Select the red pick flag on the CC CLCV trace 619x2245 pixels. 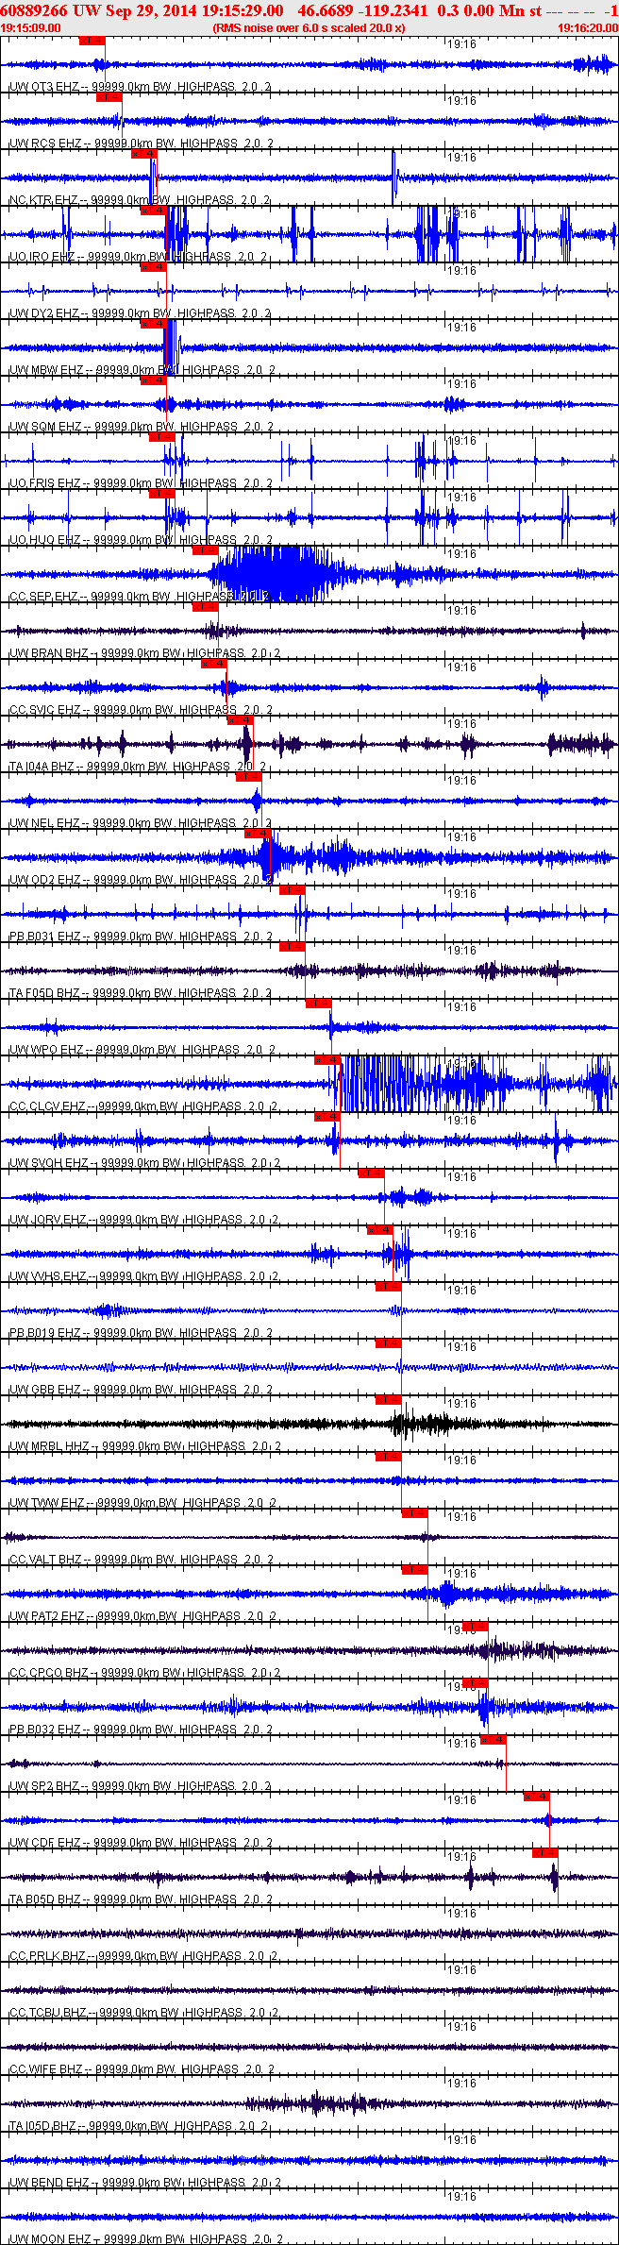pos(327,1060)
